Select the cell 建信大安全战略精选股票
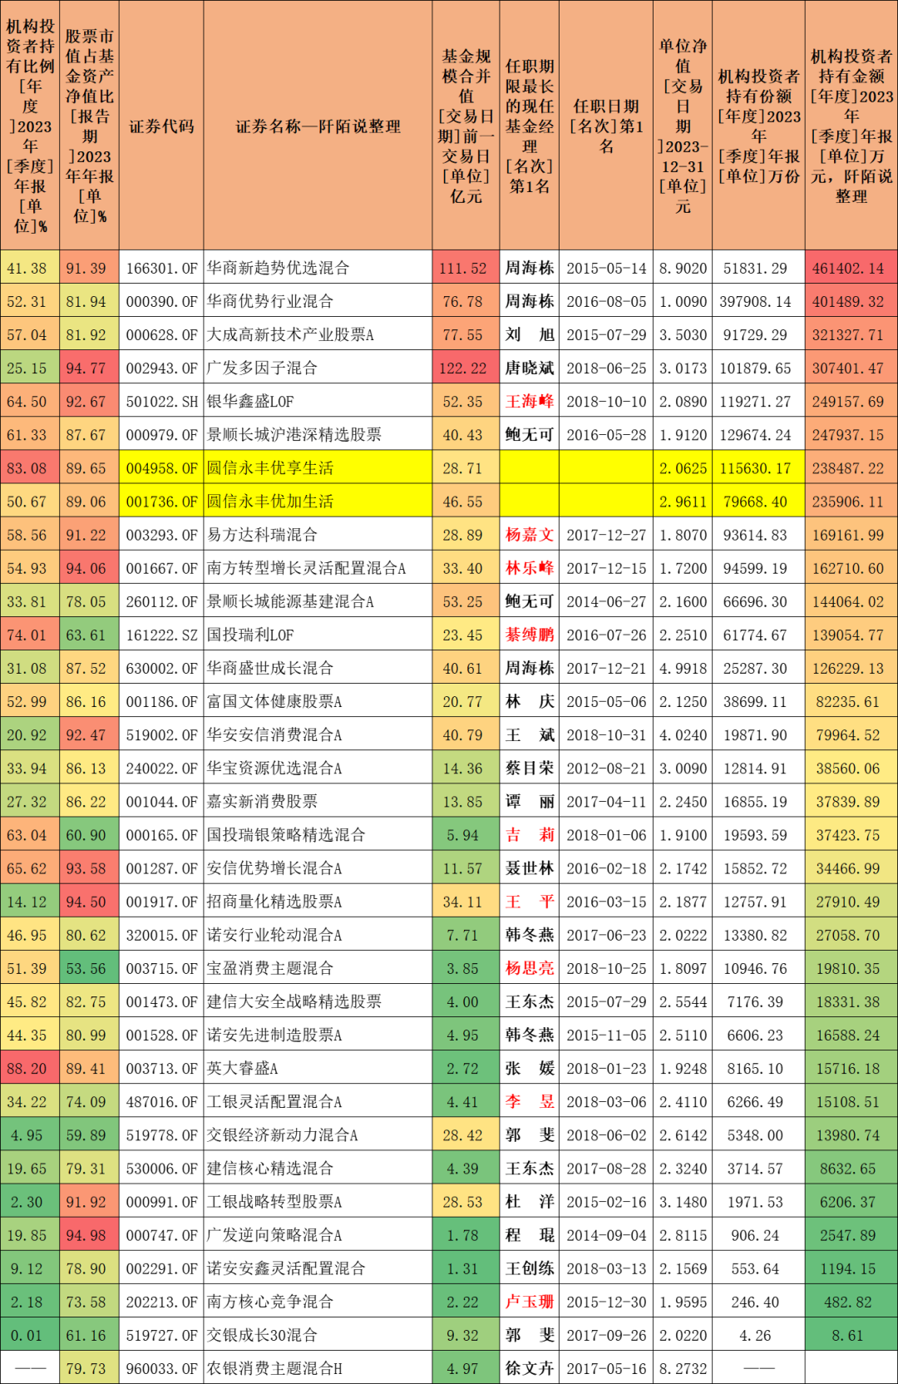Viewport: 898px width, 1384px height. click(318, 1001)
